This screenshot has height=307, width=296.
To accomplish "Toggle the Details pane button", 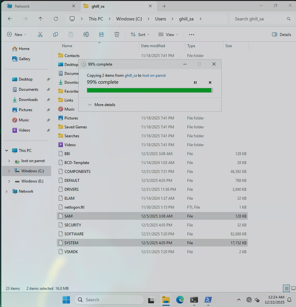I will pos(281,34).
